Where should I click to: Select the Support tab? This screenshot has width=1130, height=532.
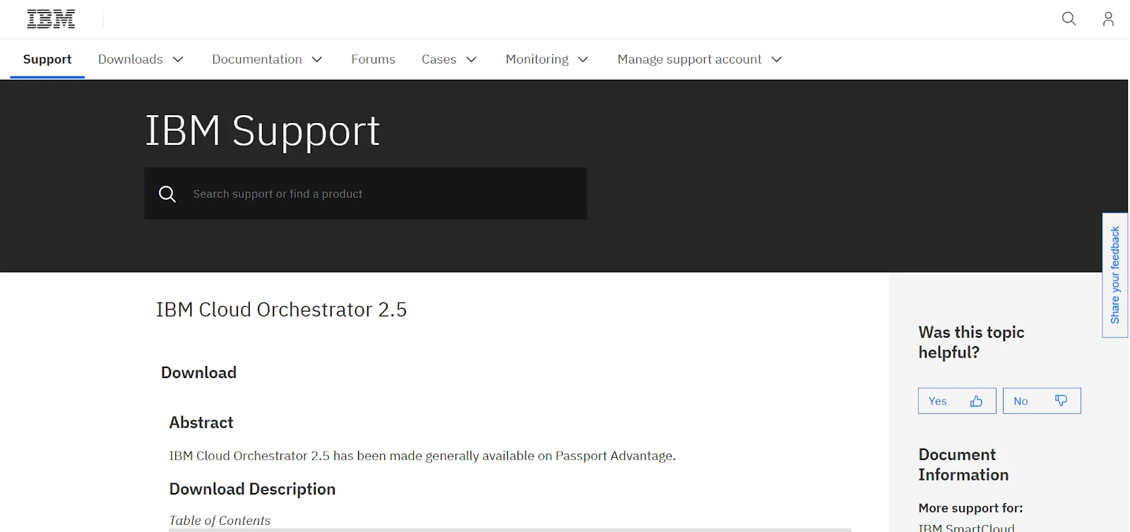[x=47, y=59]
